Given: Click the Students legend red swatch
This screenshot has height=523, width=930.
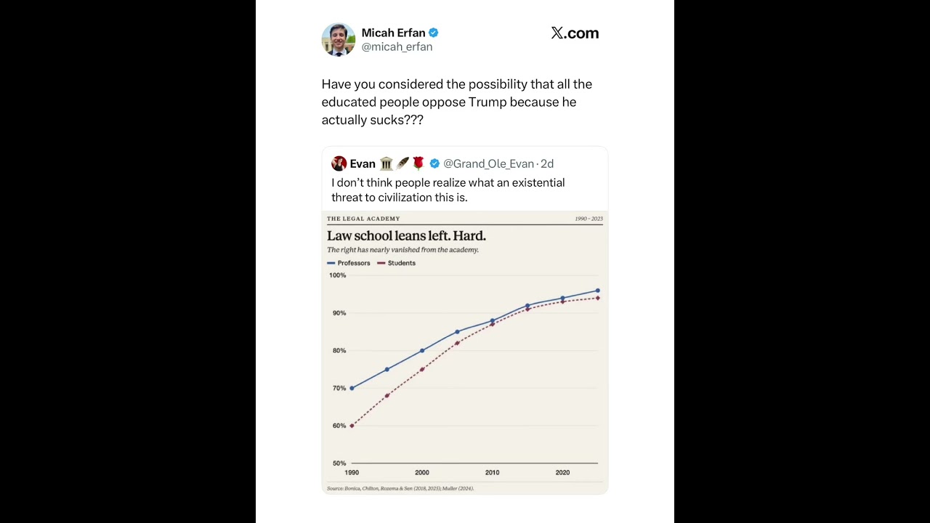Looking at the screenshot, I should click(x=381, y=263).
